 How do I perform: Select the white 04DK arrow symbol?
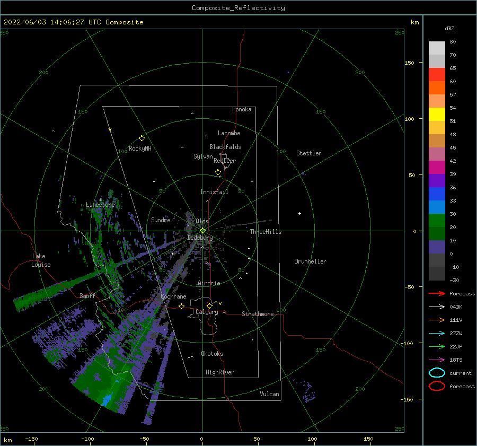tap(437, 307)
